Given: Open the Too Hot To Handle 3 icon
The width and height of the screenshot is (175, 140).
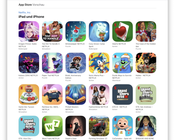Looking at the screenshot, I should (52, 31).
